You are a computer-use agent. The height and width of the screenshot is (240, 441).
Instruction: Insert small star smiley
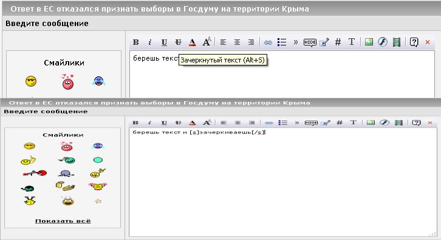click(x=98, y=201)
